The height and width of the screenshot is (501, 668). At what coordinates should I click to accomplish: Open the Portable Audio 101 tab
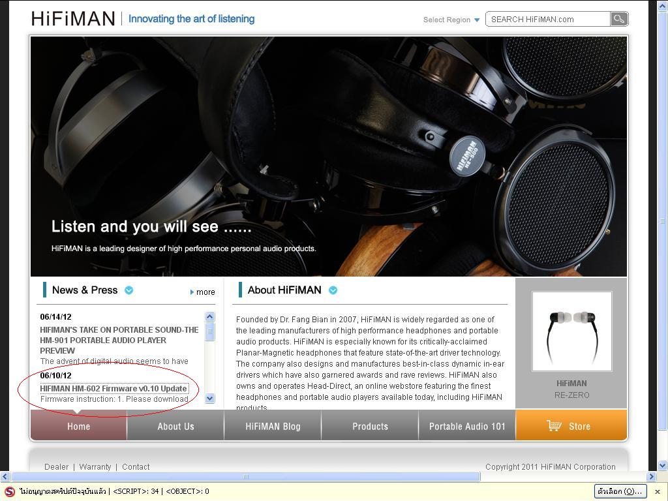(x=467, y=426)
